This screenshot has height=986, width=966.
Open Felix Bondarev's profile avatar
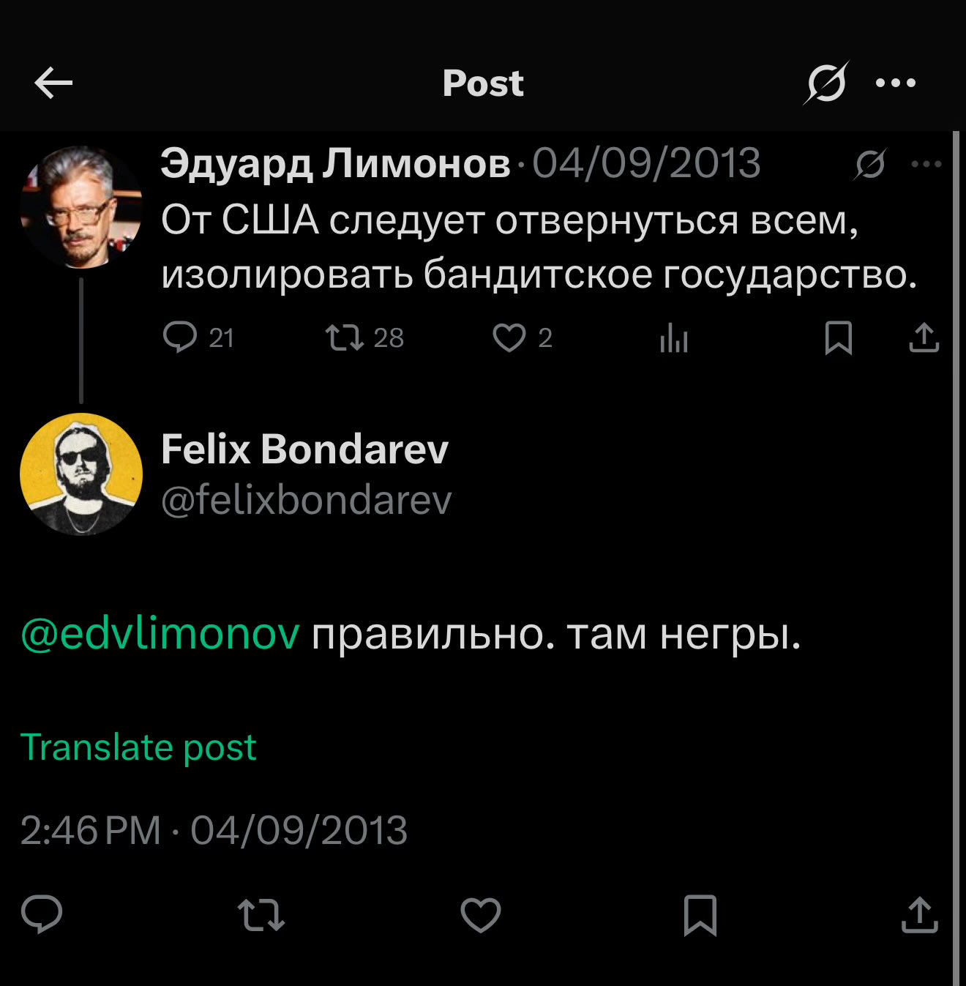81,474
